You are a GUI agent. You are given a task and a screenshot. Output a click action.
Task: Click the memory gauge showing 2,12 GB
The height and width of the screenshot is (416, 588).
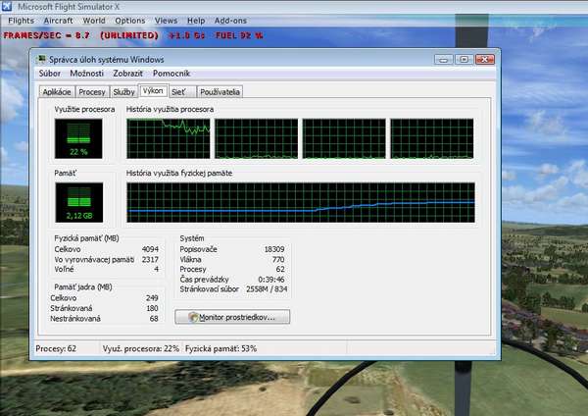[x=78, y=202]
